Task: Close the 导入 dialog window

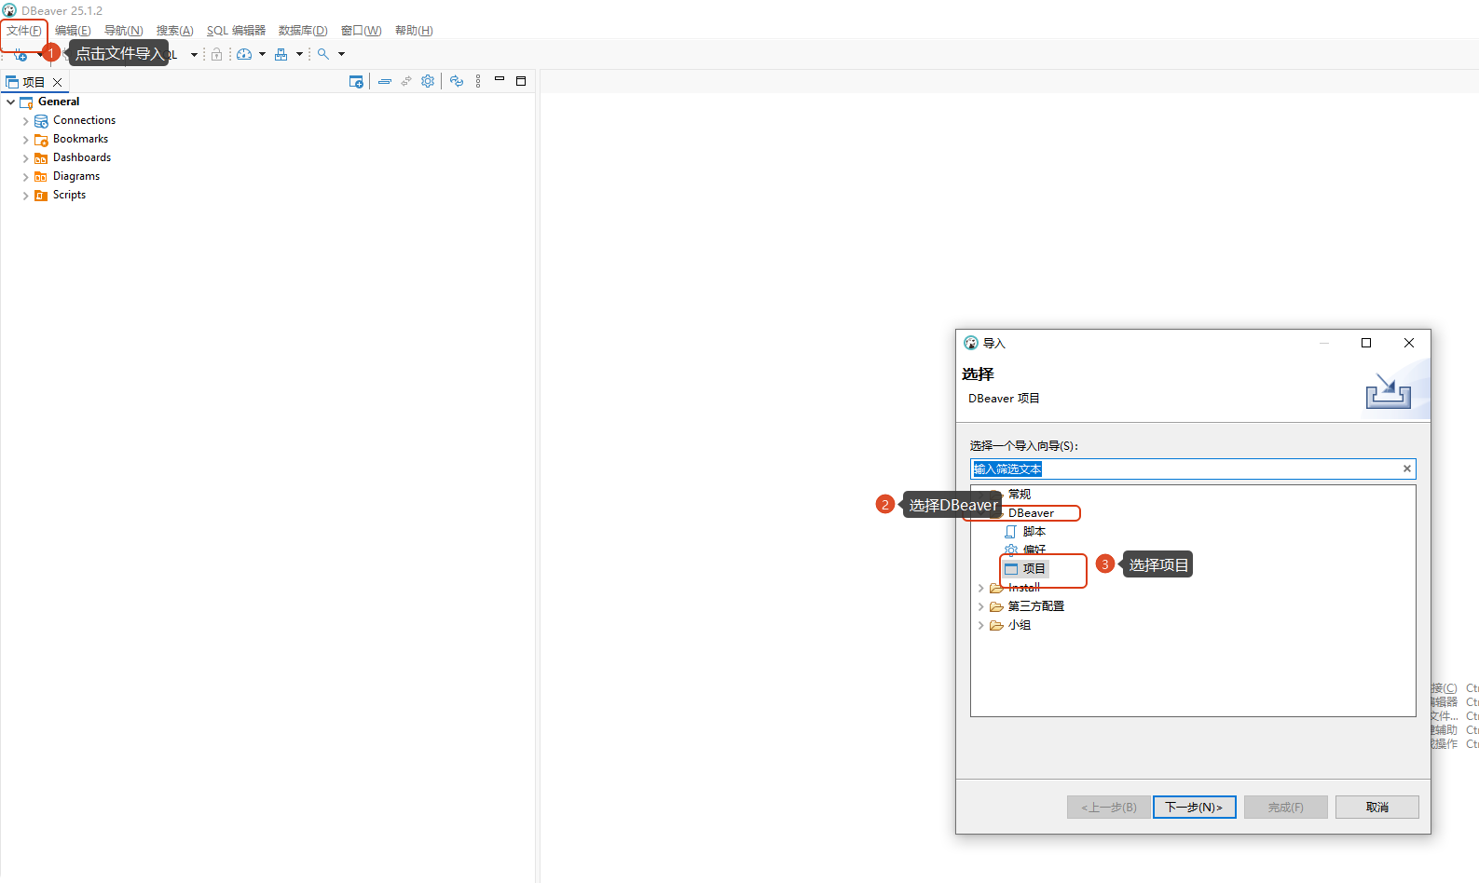Action: pos(1409,343)
